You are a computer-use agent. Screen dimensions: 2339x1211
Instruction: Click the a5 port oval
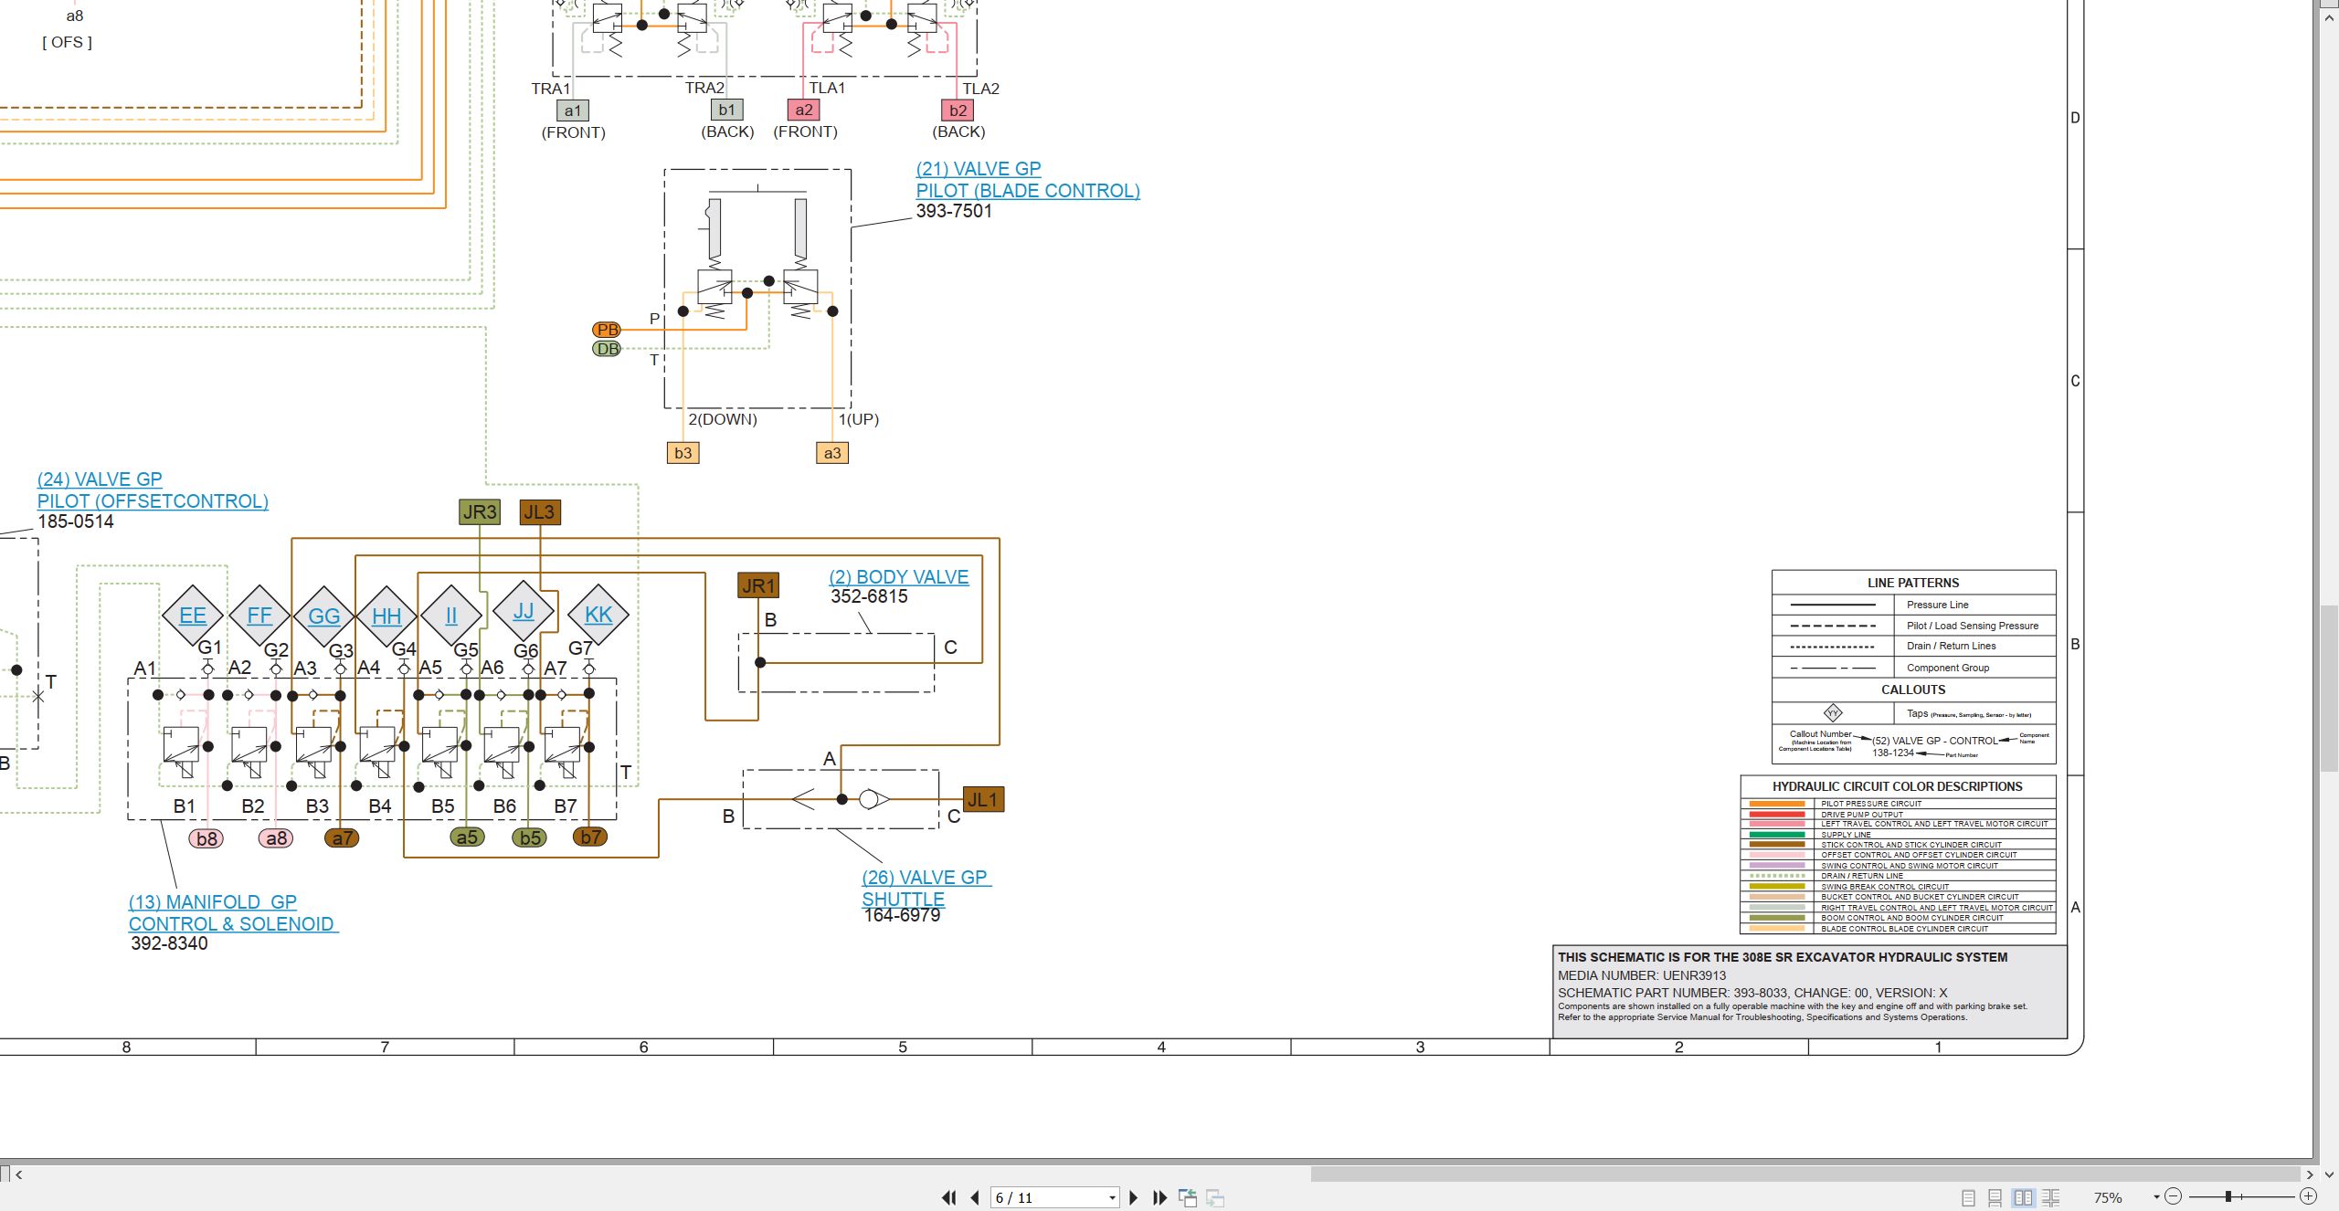click(x=467, y=837)
